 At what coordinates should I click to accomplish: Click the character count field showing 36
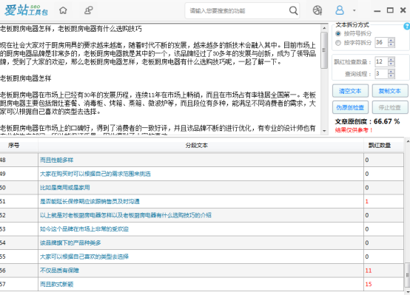[381, 42]
